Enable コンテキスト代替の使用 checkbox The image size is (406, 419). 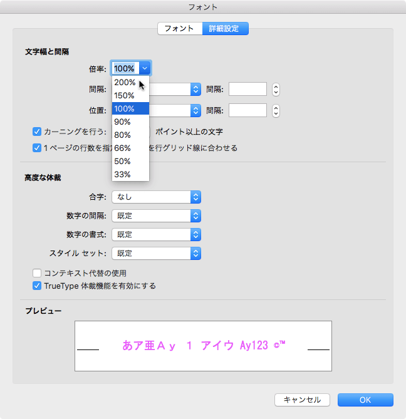[x=37, y=273]
